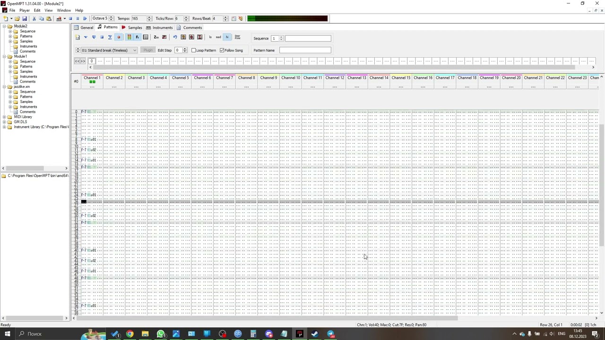Copy the selection with the Copy toolbar icon
The width and height of the screenshot is (605, 340).
[41, 18]
